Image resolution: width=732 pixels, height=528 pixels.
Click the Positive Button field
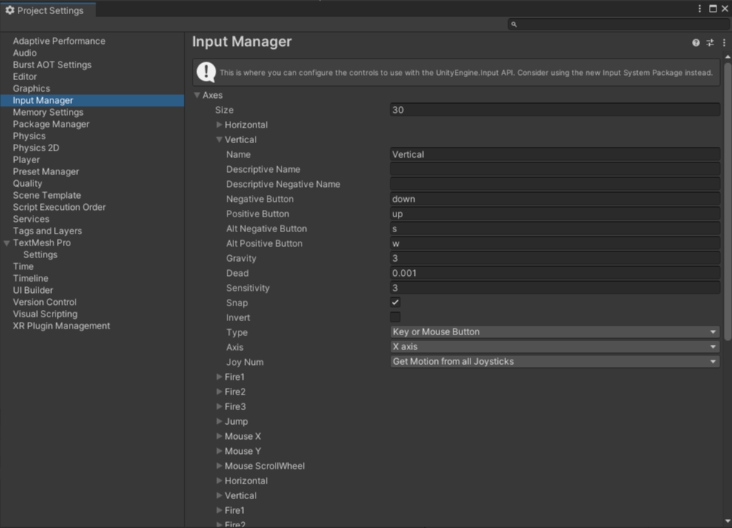point(555,214)
